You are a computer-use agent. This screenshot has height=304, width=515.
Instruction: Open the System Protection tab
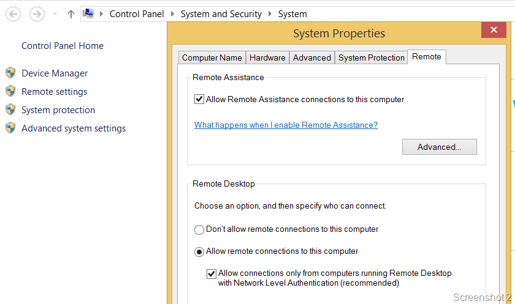tap(372, 57)
